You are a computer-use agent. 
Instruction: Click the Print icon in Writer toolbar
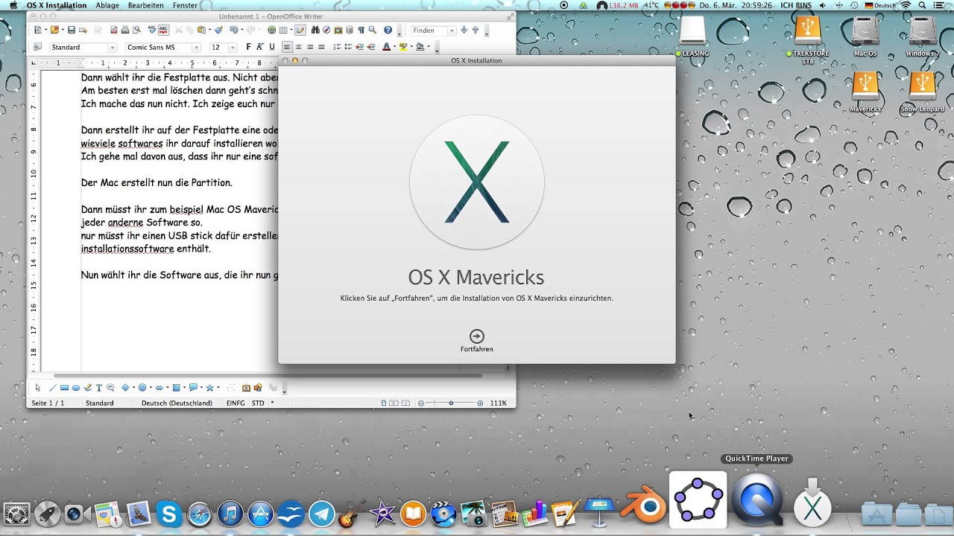coord(125,30)
